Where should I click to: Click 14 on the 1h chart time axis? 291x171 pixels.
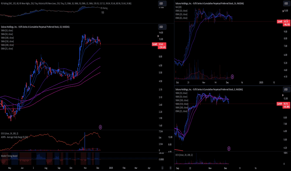point(215,82)
